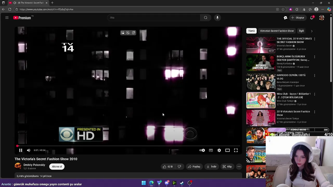Open options for Official 2018 Victoria's Secret video

pyautogui.click(x=315, y=39)
